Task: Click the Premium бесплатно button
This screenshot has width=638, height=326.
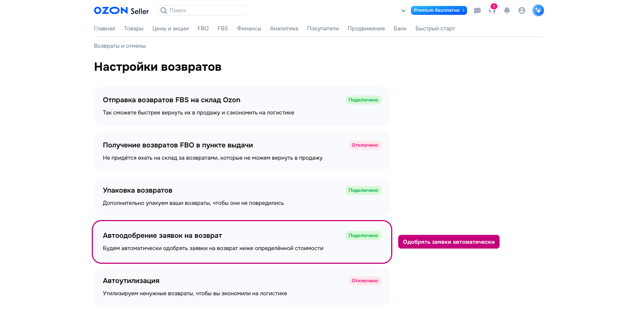Action: tap(439, 10)
